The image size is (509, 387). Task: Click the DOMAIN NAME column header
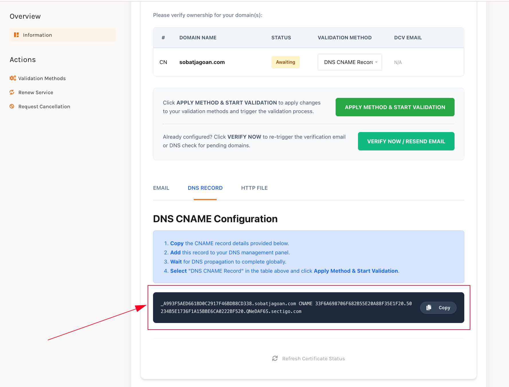[x=198, y=38]
